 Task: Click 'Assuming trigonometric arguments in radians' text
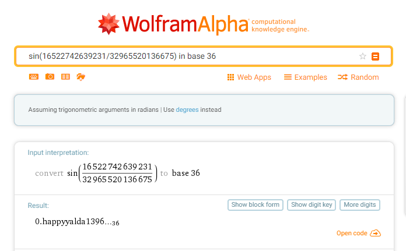click(93, 109)
